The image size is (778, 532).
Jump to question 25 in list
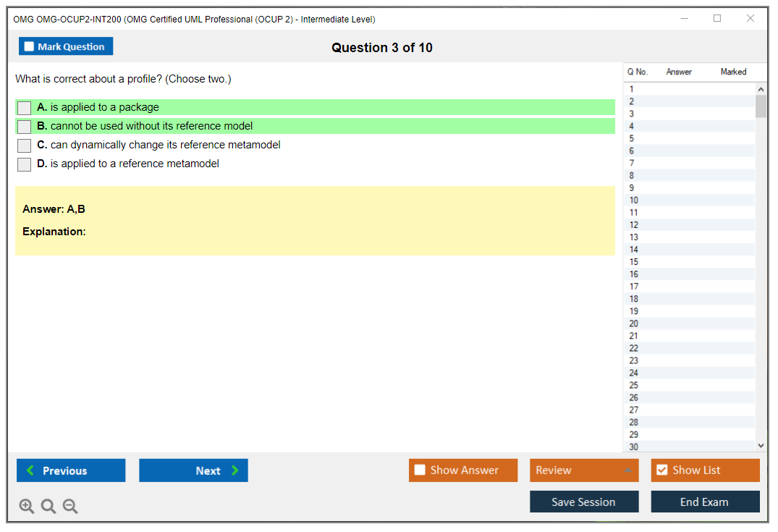tap(634, 385)
